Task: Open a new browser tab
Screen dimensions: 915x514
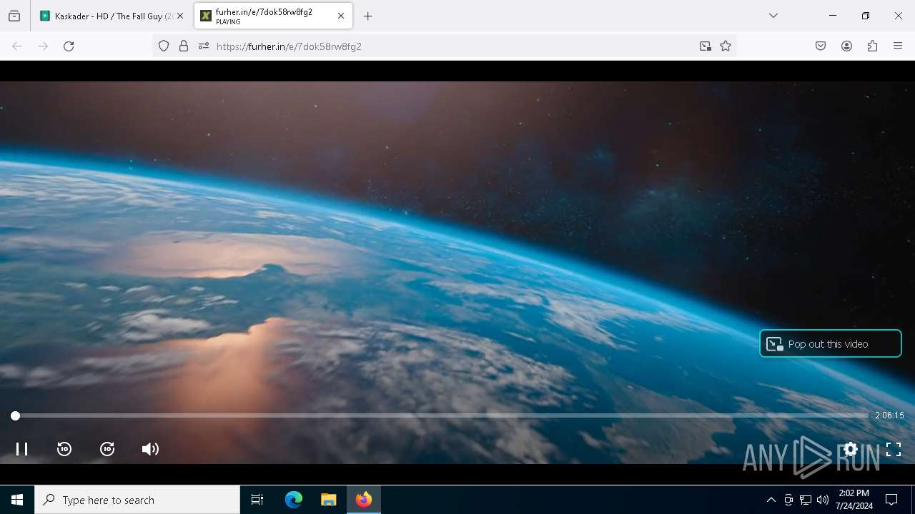Action: 367,16
